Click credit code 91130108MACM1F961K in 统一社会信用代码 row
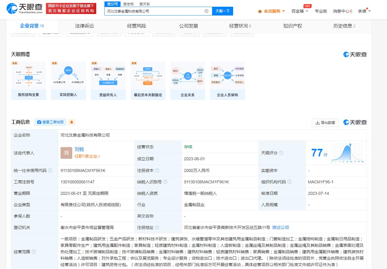The width and height of the screenshot is (387, 269). pyautogui.click(x=83, y=170)
